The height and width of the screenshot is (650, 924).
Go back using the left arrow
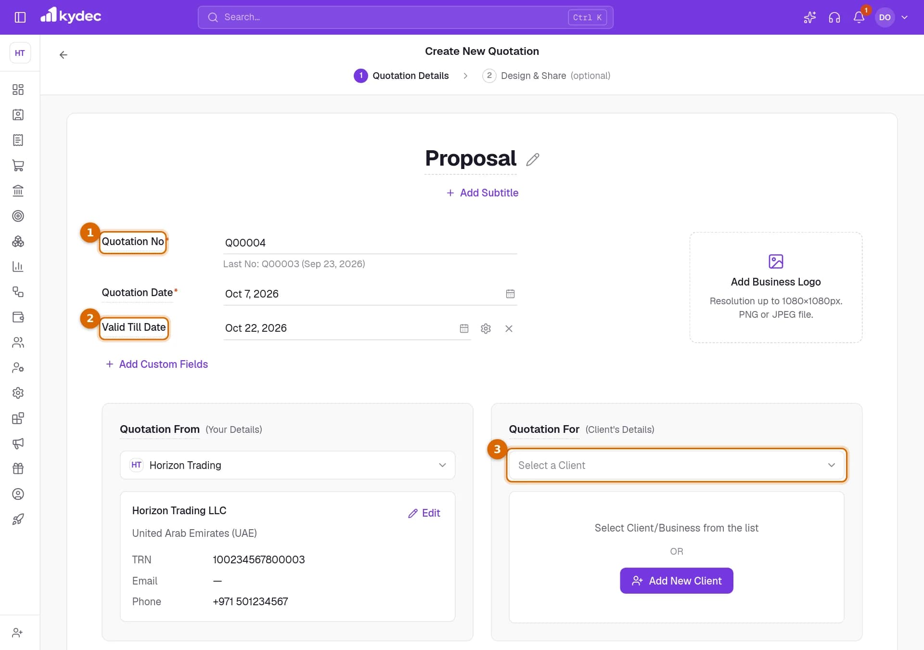[x=63, y=55]
